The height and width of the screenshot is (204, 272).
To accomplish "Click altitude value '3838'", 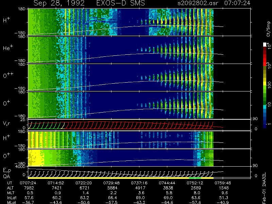I will [x=168, y=188].
